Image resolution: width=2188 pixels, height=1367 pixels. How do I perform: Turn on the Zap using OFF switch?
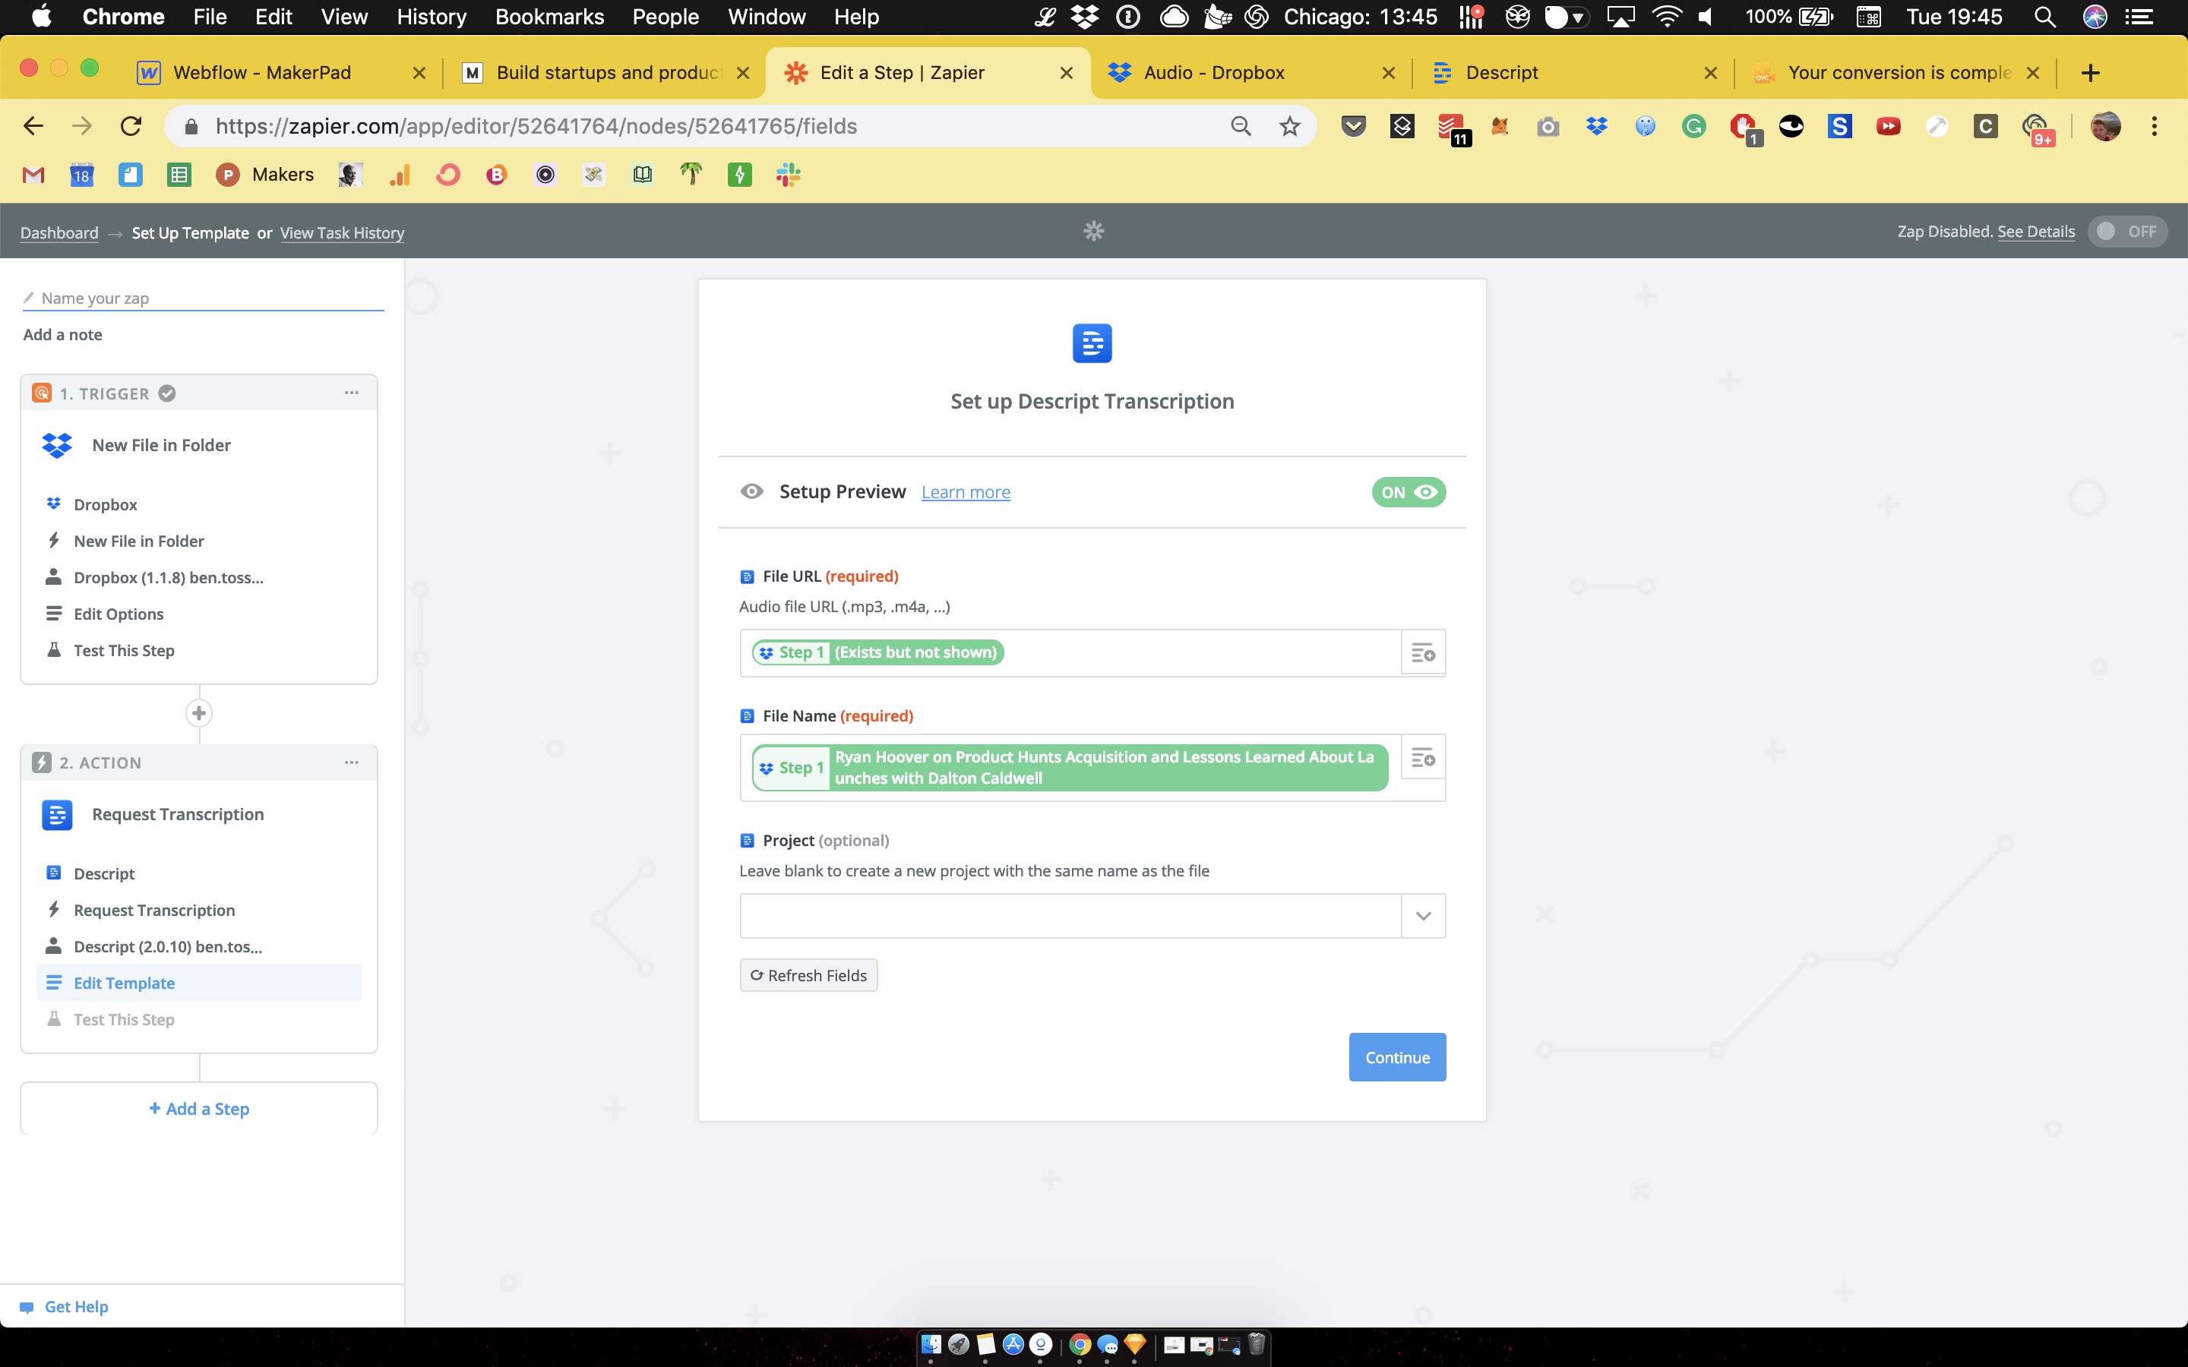2126,232
